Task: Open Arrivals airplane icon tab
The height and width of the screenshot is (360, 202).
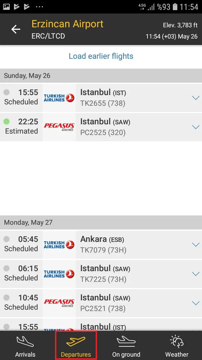Action: (x=25, y=341)
